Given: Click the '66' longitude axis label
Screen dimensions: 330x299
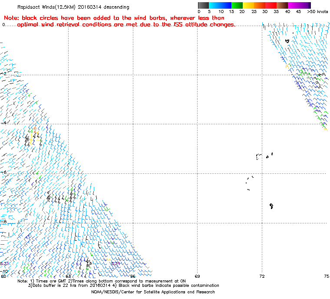Looking at the screenshot, I should point(132,276).
